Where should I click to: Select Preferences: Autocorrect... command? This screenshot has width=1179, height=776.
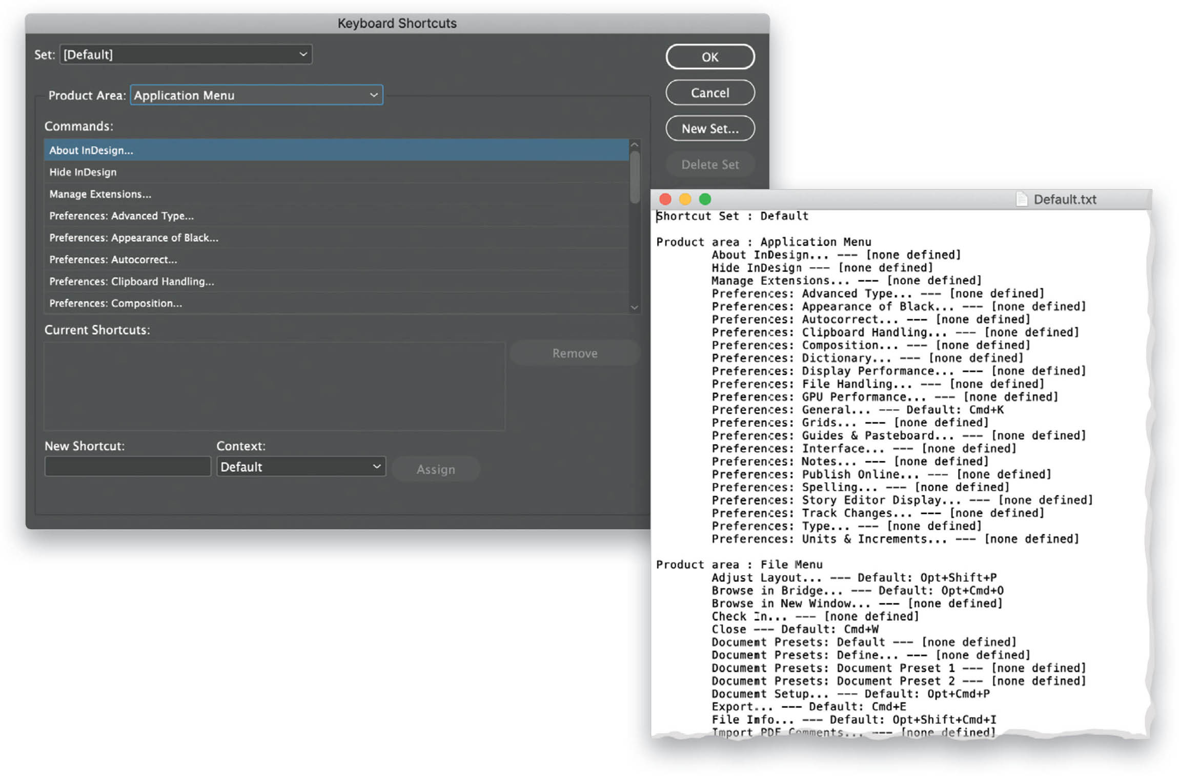pyautogui.click(x=336, y=260)
